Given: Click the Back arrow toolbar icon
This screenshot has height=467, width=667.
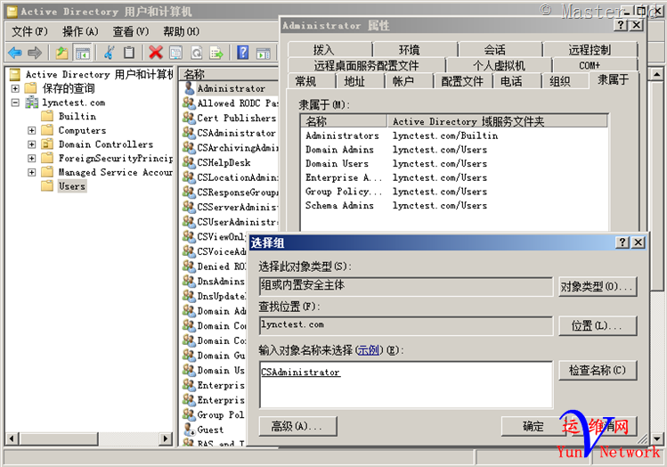Looking at the screenshot, I should click(x=15, y=53).
